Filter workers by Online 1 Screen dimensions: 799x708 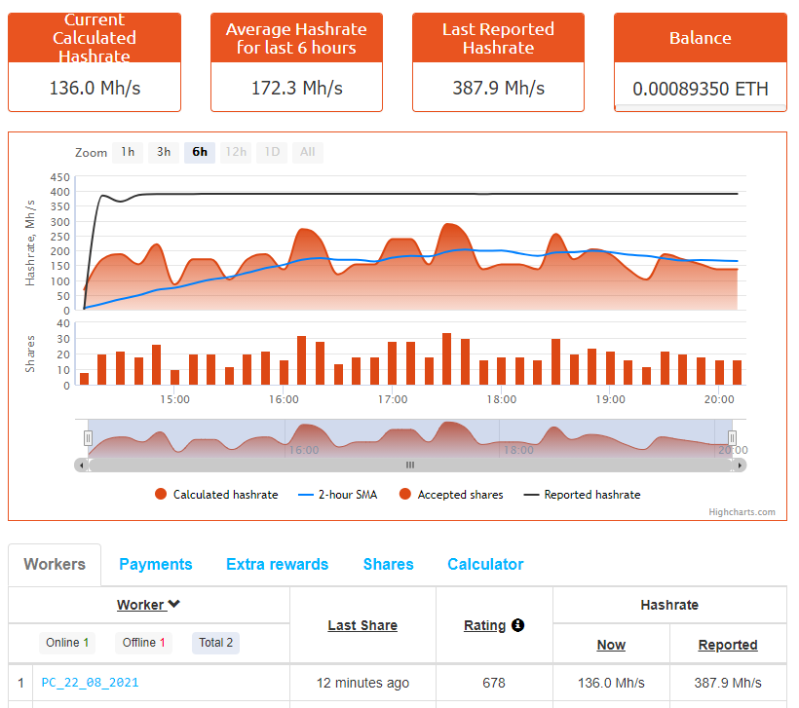click(67, 643)
